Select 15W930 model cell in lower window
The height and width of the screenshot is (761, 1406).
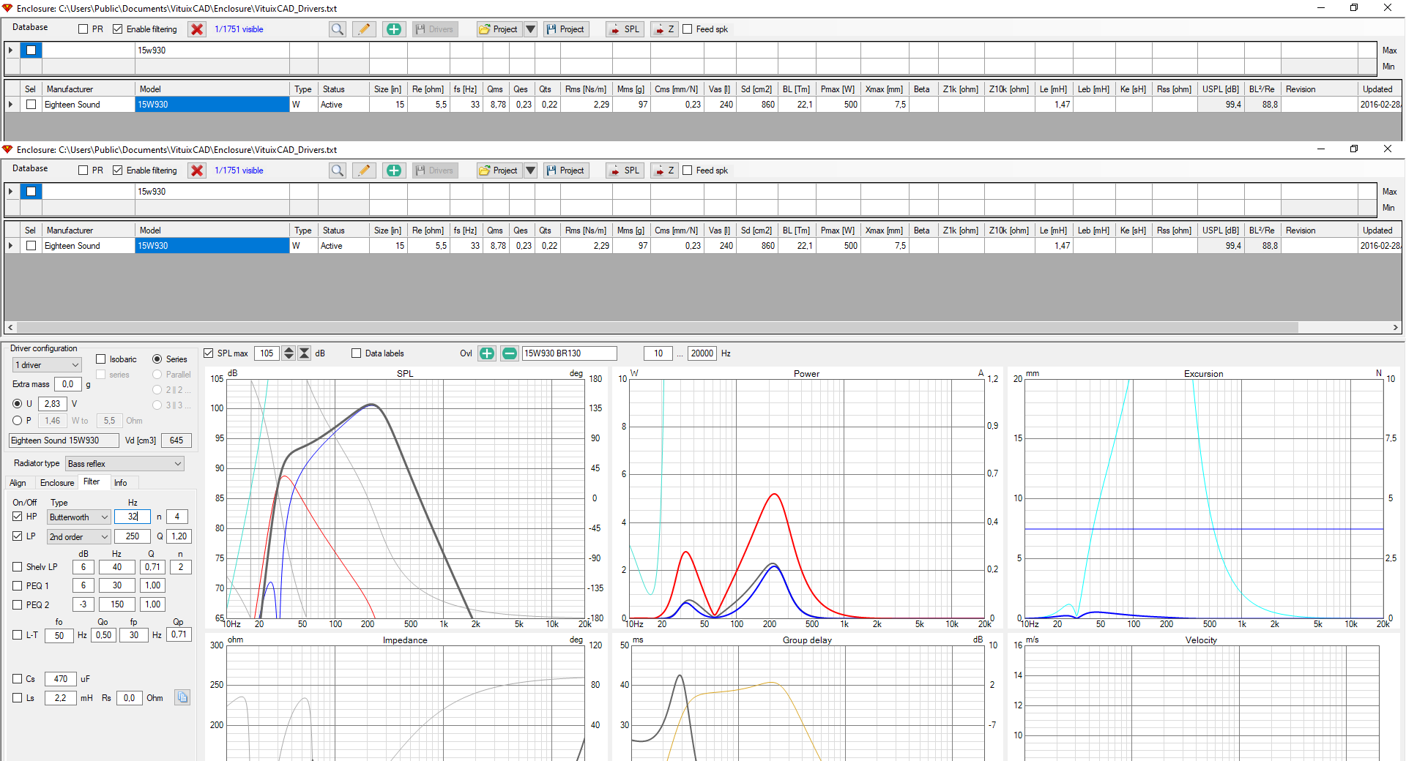point(212,246)
